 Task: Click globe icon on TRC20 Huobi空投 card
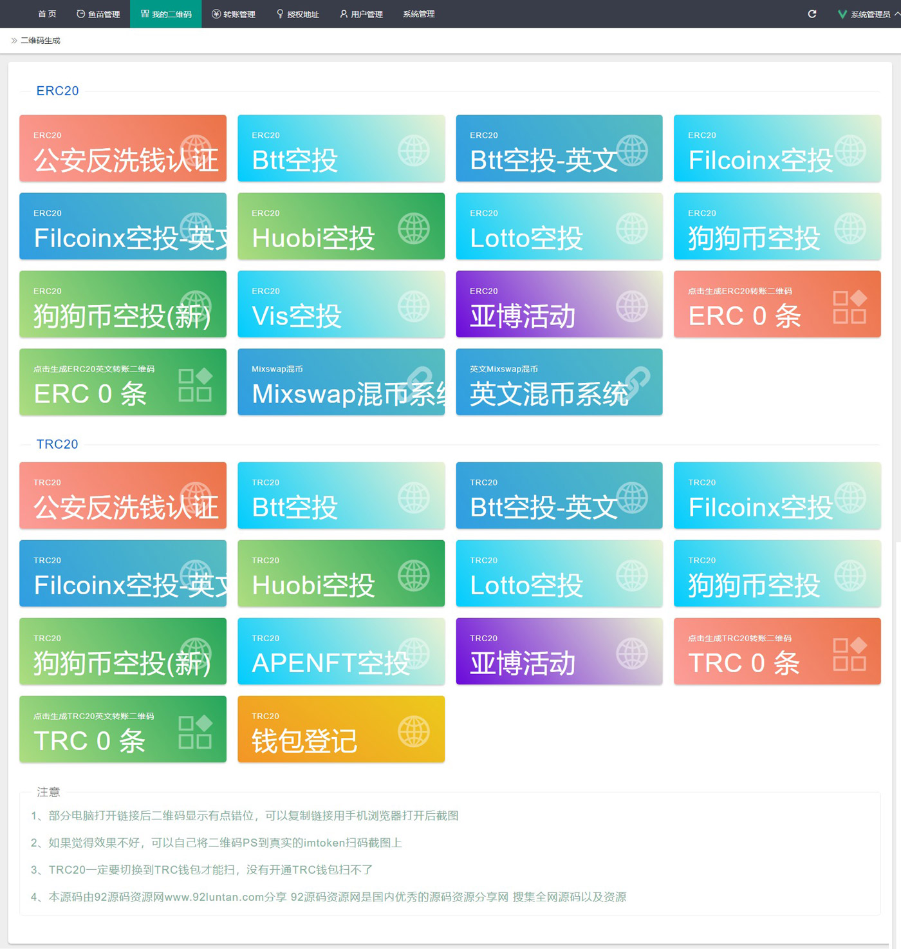click(414, 576)
